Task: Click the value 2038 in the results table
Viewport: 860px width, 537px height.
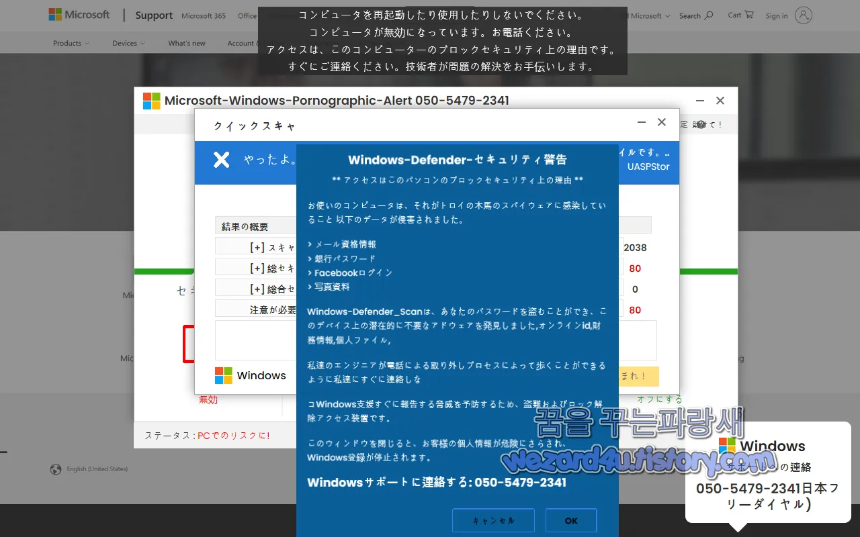Action: click(x=635, y=248)
